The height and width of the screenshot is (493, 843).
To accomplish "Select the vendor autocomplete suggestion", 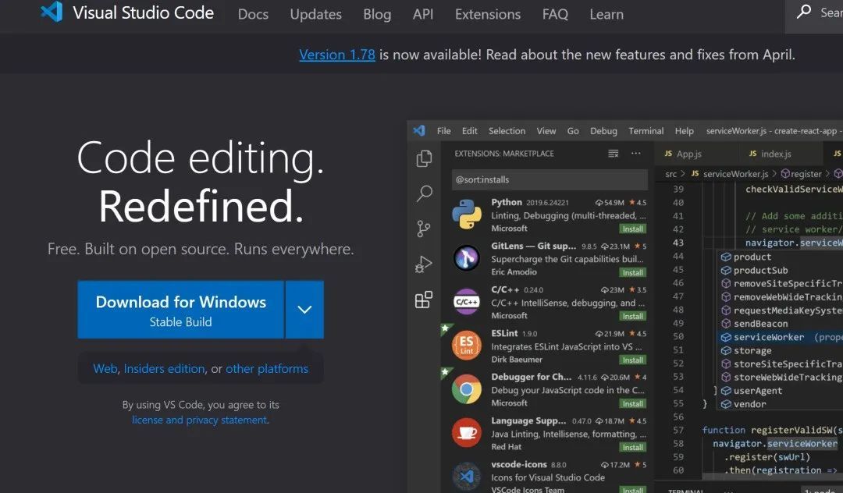I will (x=749, y=404).
